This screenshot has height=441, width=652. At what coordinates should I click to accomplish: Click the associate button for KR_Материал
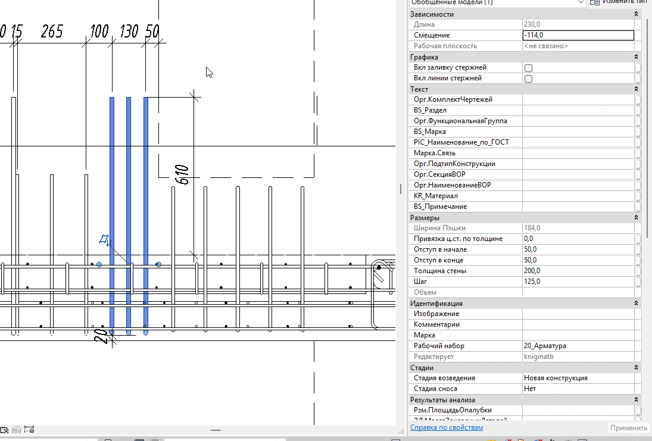click(x=638, y=196)
